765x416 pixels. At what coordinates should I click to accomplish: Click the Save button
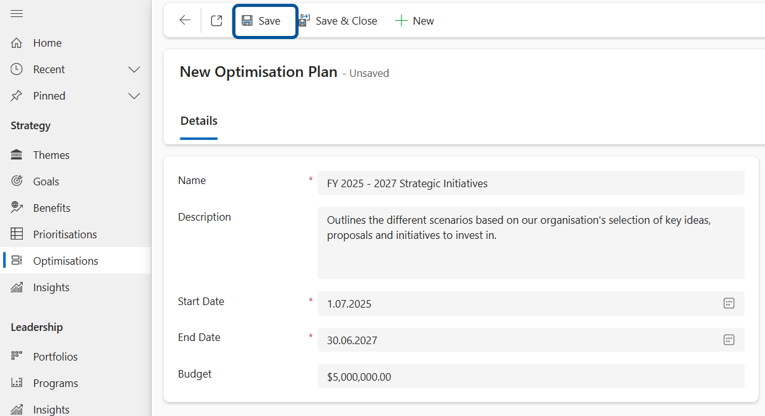265,21
